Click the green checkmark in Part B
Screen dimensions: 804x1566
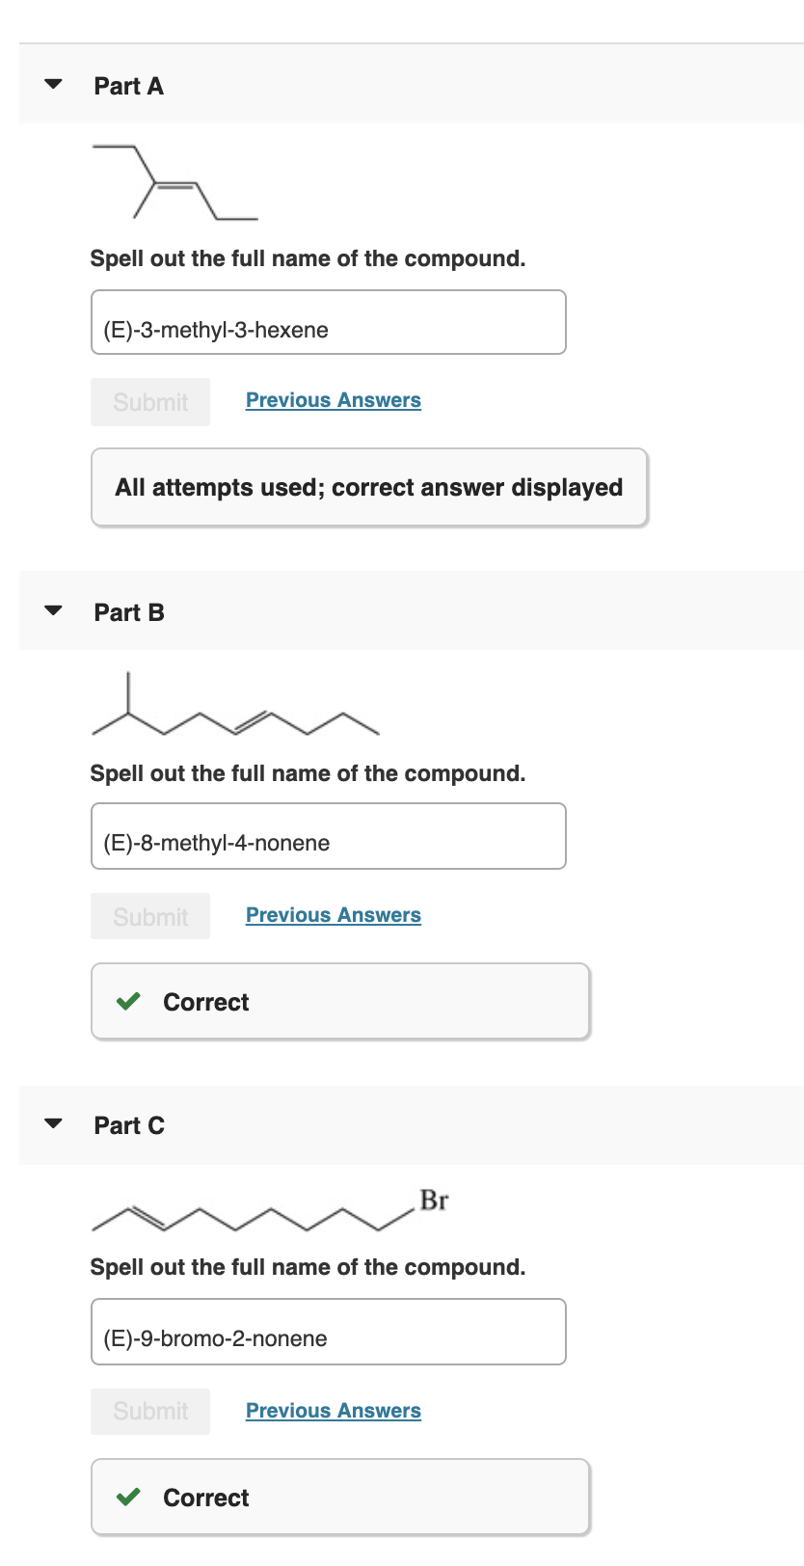(128, 1001)
